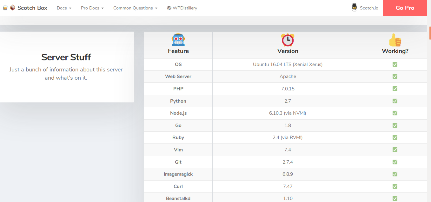Click the orange page scrollbar thumb
The height and width of the screenshot is (202, 431).
[430, 33]
